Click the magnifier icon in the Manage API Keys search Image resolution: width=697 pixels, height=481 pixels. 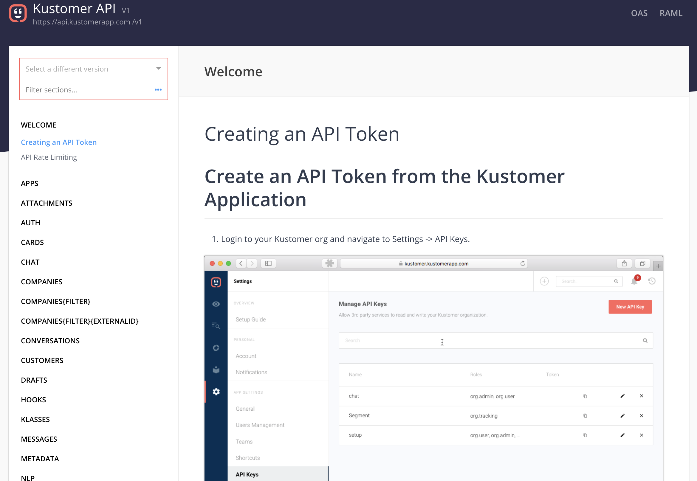pyautogui.click(x=645, y=341)
